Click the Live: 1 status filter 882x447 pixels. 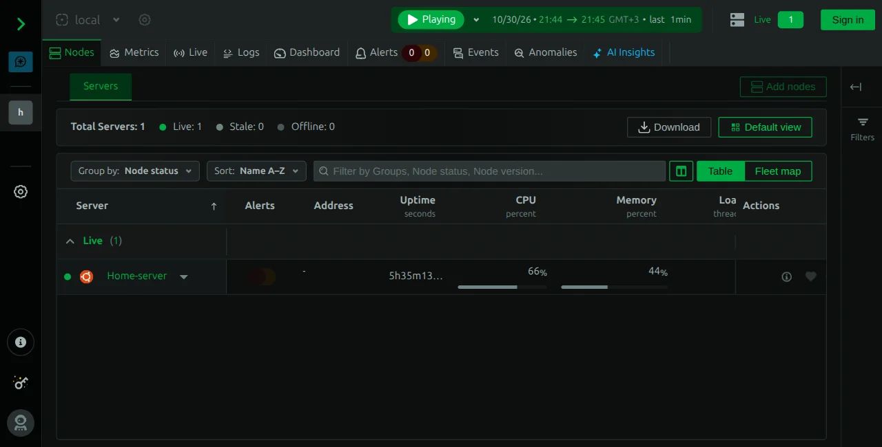tap(181, 127)
